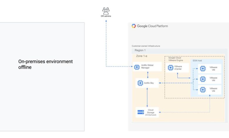Select the Actifio Sky chip icon
Image resolution: width=229 pixels, height=138 pixels.
click(140, 83)
